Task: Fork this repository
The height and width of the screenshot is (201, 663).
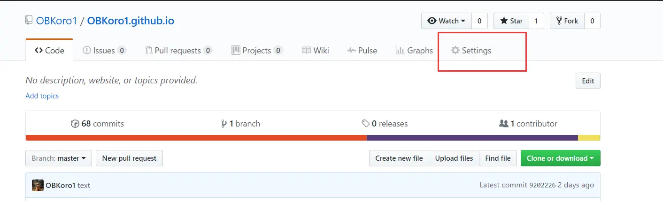Action: [567, 21]
